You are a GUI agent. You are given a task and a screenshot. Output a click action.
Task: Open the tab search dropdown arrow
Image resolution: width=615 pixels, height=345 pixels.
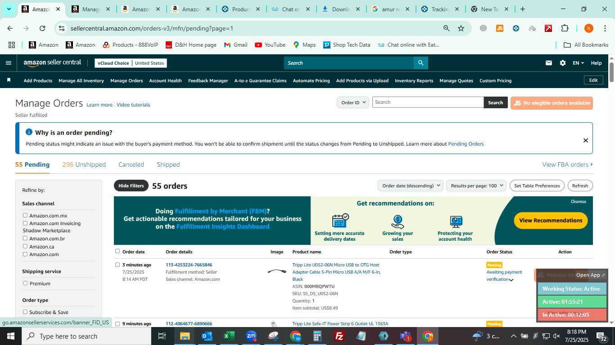click(x=9, y=9)
